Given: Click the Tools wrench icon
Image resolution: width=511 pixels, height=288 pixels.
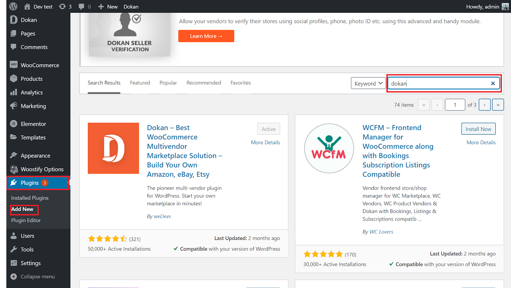Looking at the screenshot, I should (x=13, y=249).
